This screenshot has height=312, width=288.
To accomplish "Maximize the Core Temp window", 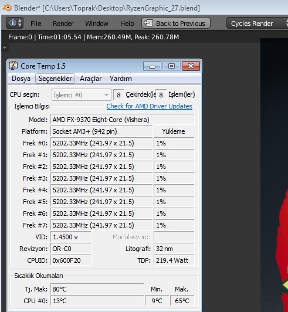I will pyautogui.click(x=171, y=66).
